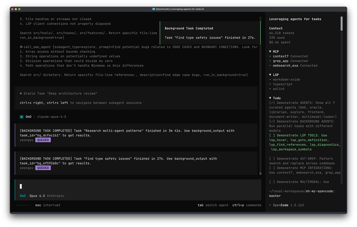Click the teal square icon beside Om0

[x=22, y=117]
